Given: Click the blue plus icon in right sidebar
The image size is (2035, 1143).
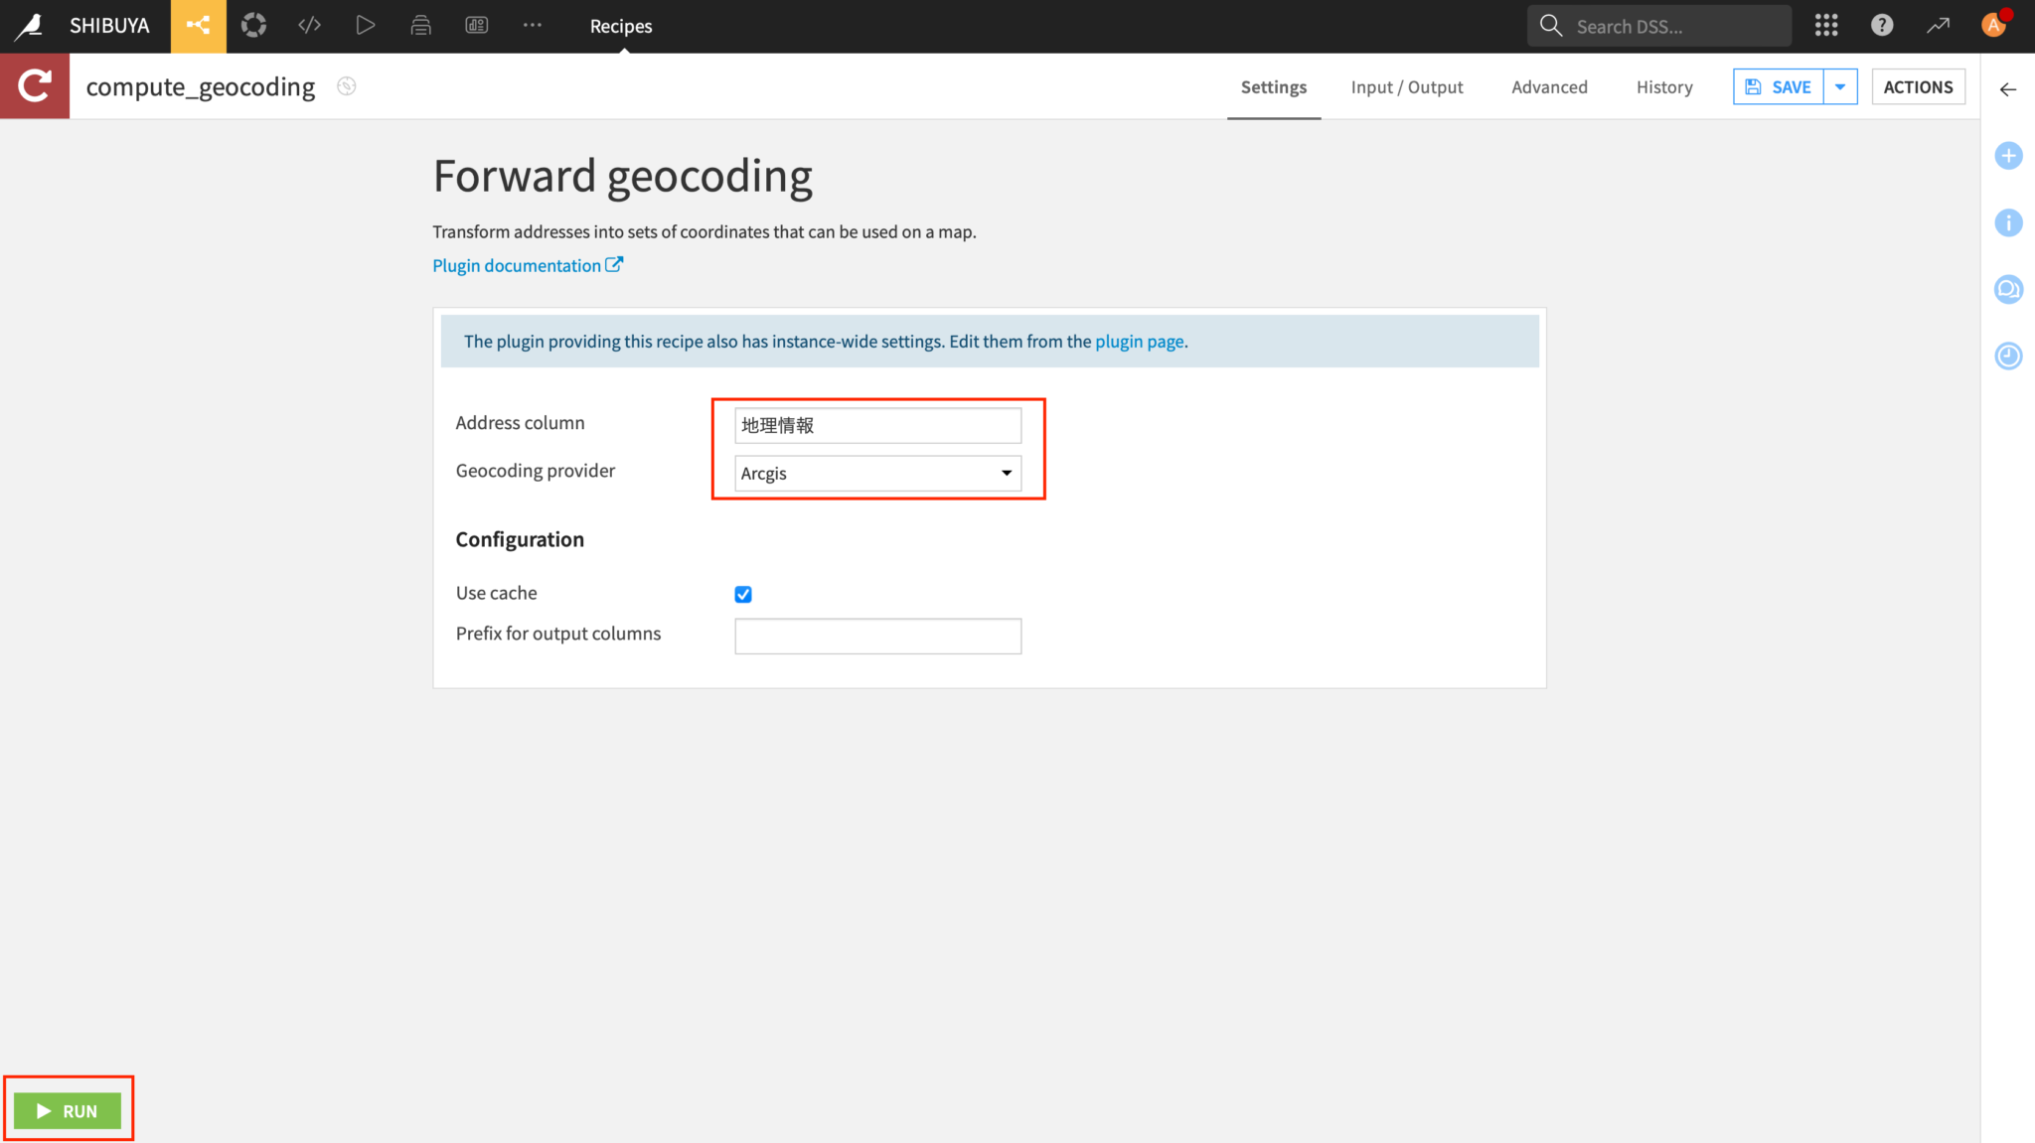Looking at the screenshot, I should pyautogui.click(x=2008, y=155).
